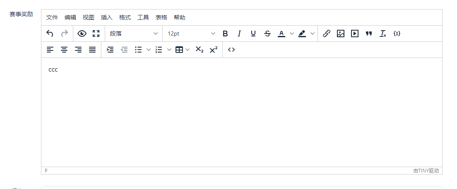
Task: Click the undo arrow icon
Action: tap(50, 33)
